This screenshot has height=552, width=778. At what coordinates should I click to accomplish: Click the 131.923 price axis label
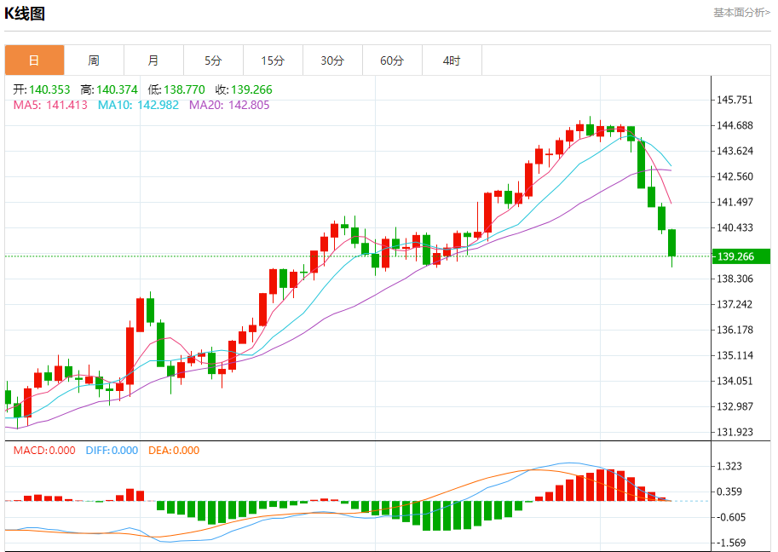coord(735,432)
